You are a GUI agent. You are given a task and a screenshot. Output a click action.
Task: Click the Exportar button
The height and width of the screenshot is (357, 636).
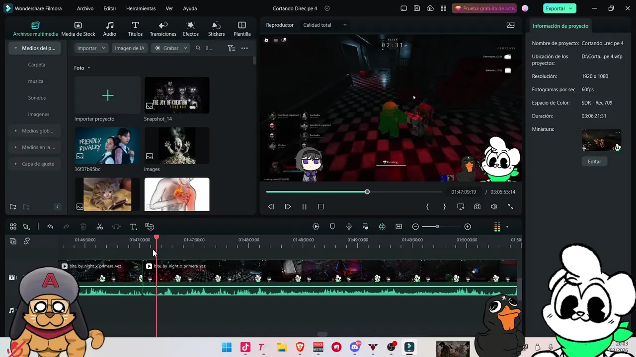(x=559, y=8)
